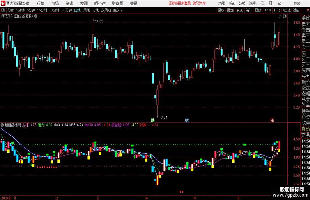Image resolution: width=310 pixels, height=200 pixels.
Task: Expand 更多 period options
Action: tap(117, 10)
